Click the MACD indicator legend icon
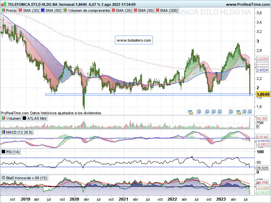Image resolution: width=271 pixels, height=203 pixels. point(3,132)
